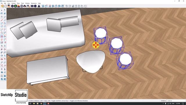
Task: Select the Polygon tool
Action: [x=5, y=27]
